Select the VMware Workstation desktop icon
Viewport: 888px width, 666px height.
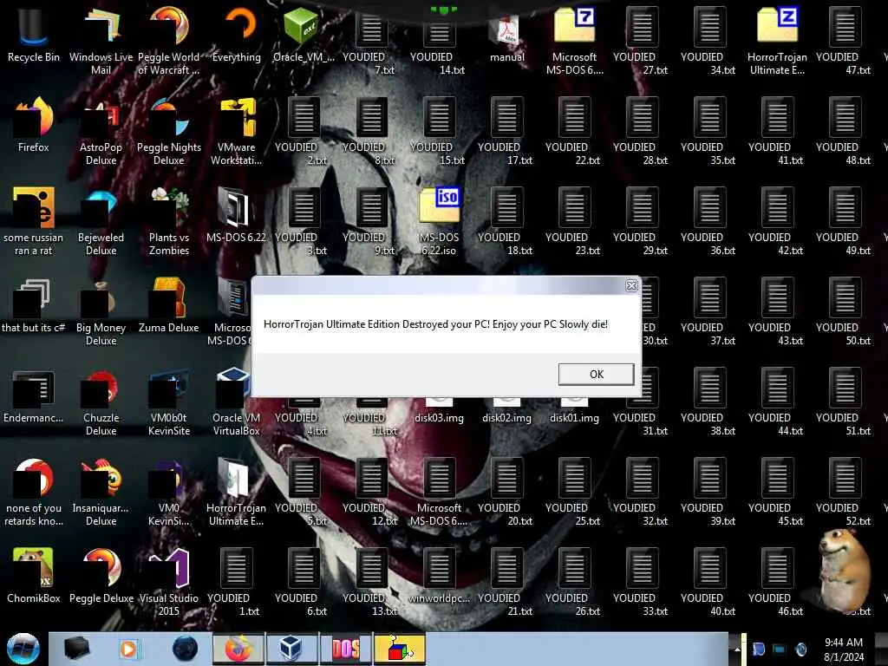237,132
